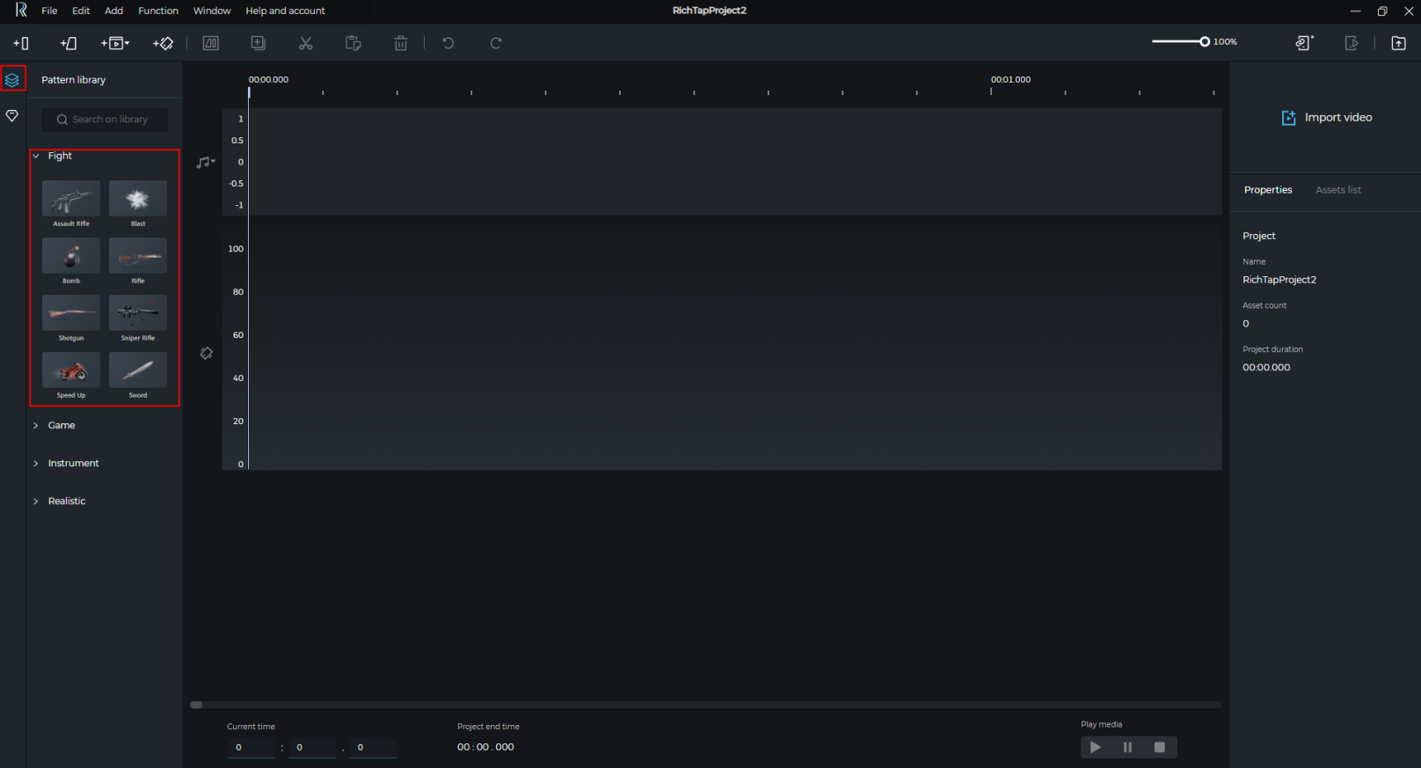The width and height of the screenshot is (1421, 768).
Task: Click the delete trash icon
Action: pos(401,43)
